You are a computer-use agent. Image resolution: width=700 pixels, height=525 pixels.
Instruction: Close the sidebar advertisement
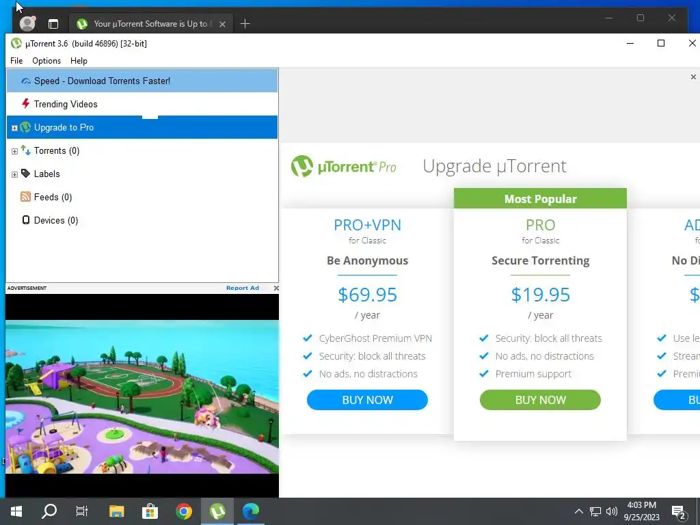pos(276,288)
